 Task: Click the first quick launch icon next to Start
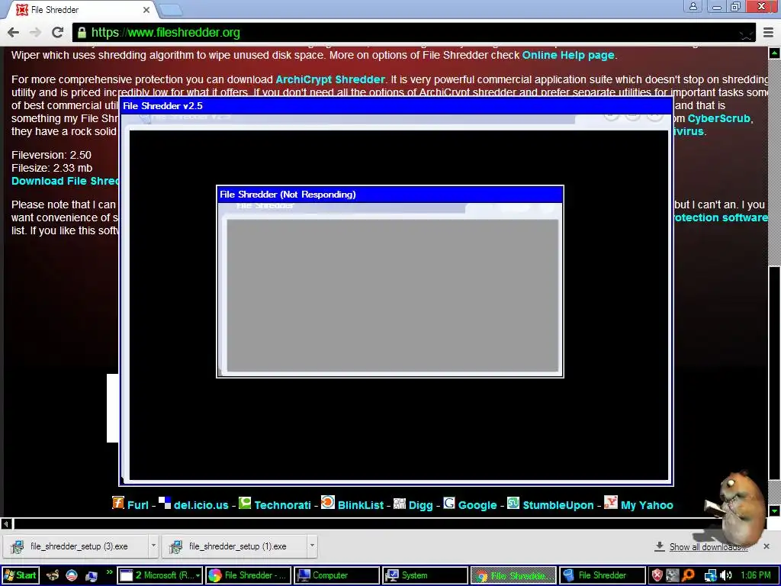[x=53, y=575]
